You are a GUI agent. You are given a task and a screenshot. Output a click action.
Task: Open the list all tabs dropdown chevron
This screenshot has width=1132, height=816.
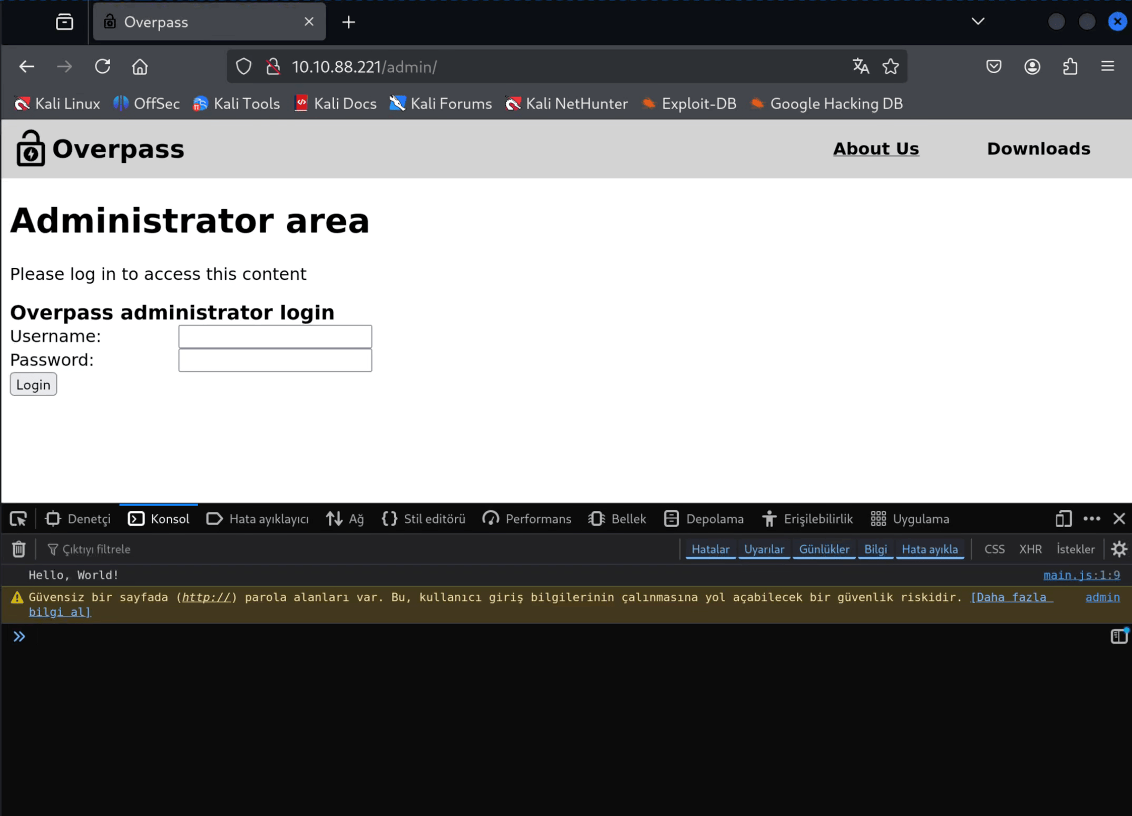[978, 22]
